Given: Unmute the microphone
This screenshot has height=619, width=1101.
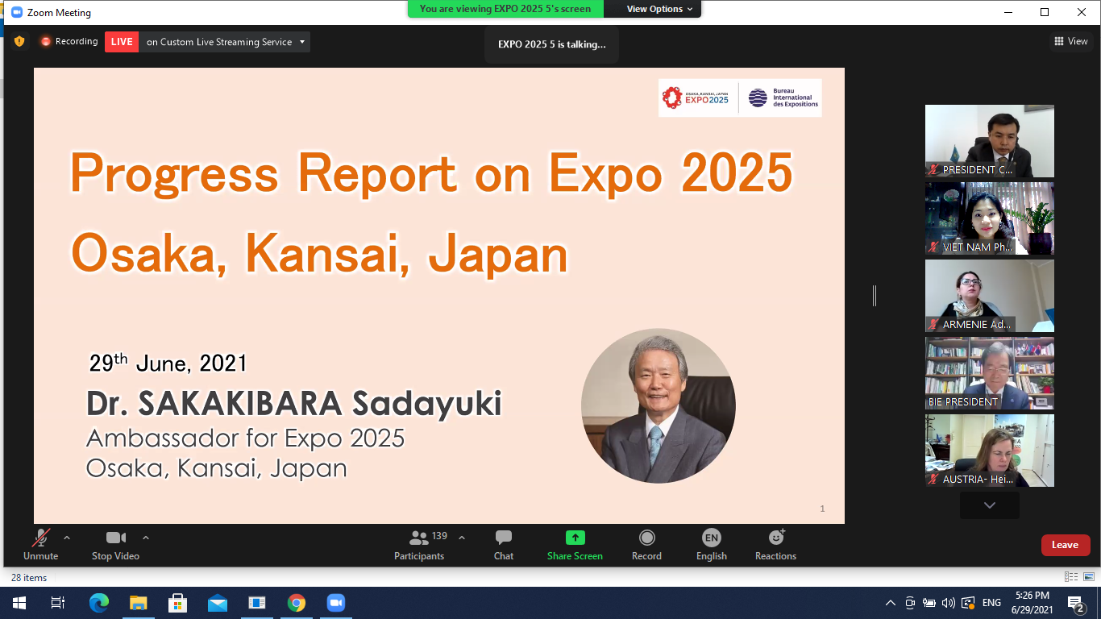Looking at the screenshot, I should click(40, 545).
